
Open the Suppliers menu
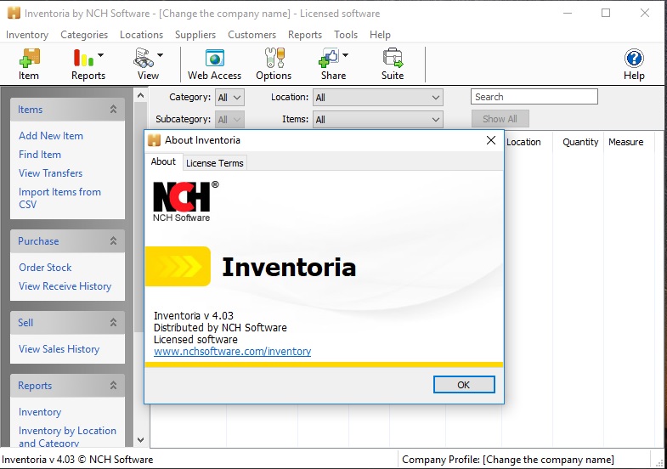coord(195,35)
